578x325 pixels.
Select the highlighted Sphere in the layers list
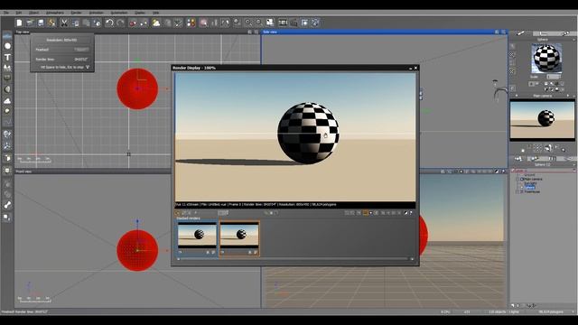pos(530,187)
